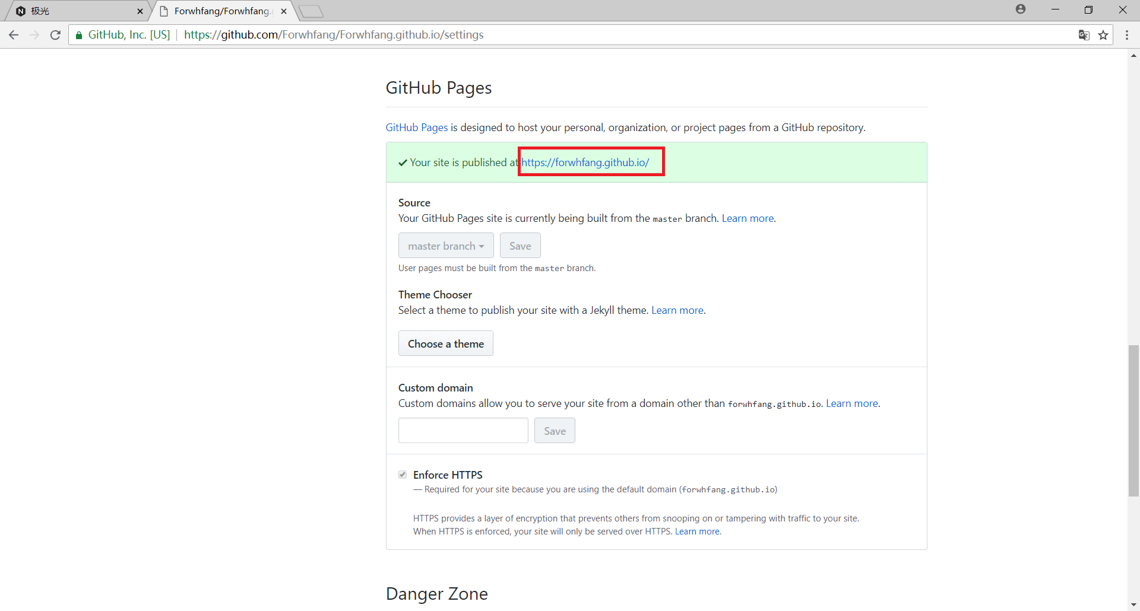The width and height of the screenshot is (1140, 611).
Task: Toggle the Enforce HTTPS checkbox
Action: [x=403, y=475]
